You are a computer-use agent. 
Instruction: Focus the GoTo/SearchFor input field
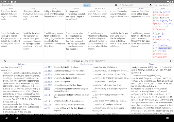[134, 5]
